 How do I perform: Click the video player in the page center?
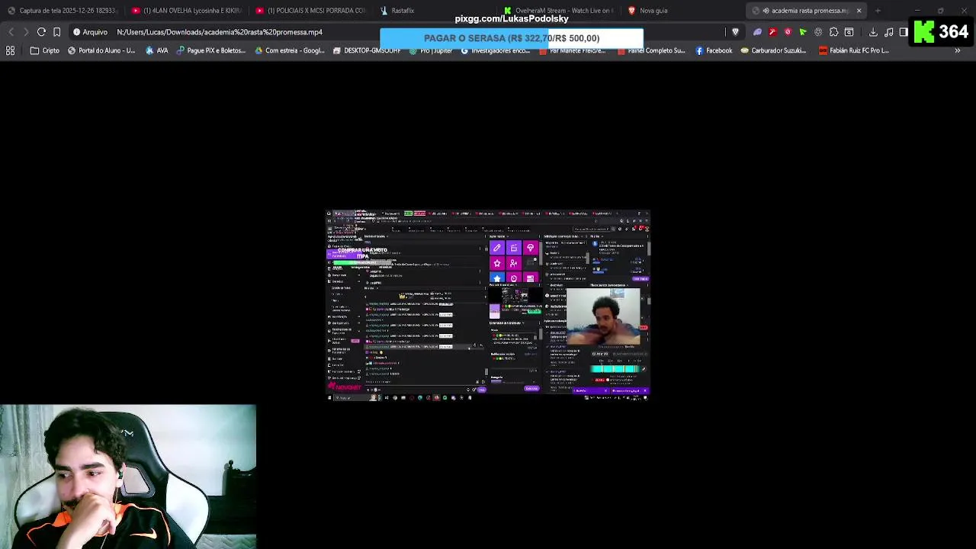coord(488,305)
